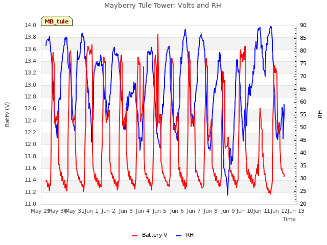Click the Time axis label
327x245 pixels.
click(x=289, y=219)
